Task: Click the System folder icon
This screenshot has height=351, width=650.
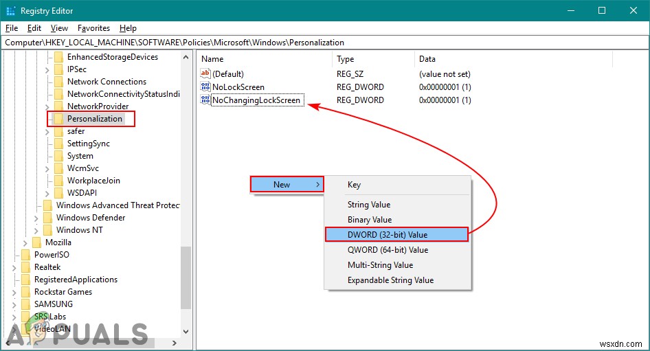Action: click(x=59, y=156)
